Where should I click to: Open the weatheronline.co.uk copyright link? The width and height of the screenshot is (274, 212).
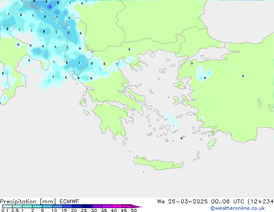[238, 208]
